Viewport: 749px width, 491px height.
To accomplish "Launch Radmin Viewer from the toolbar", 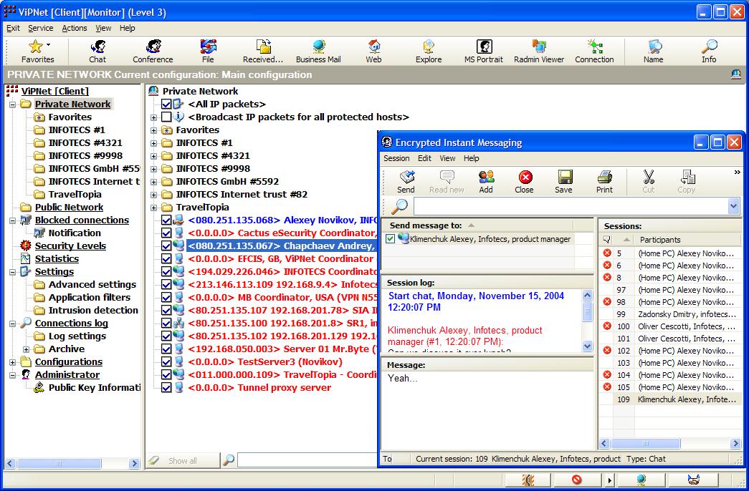I will [539, 47].
